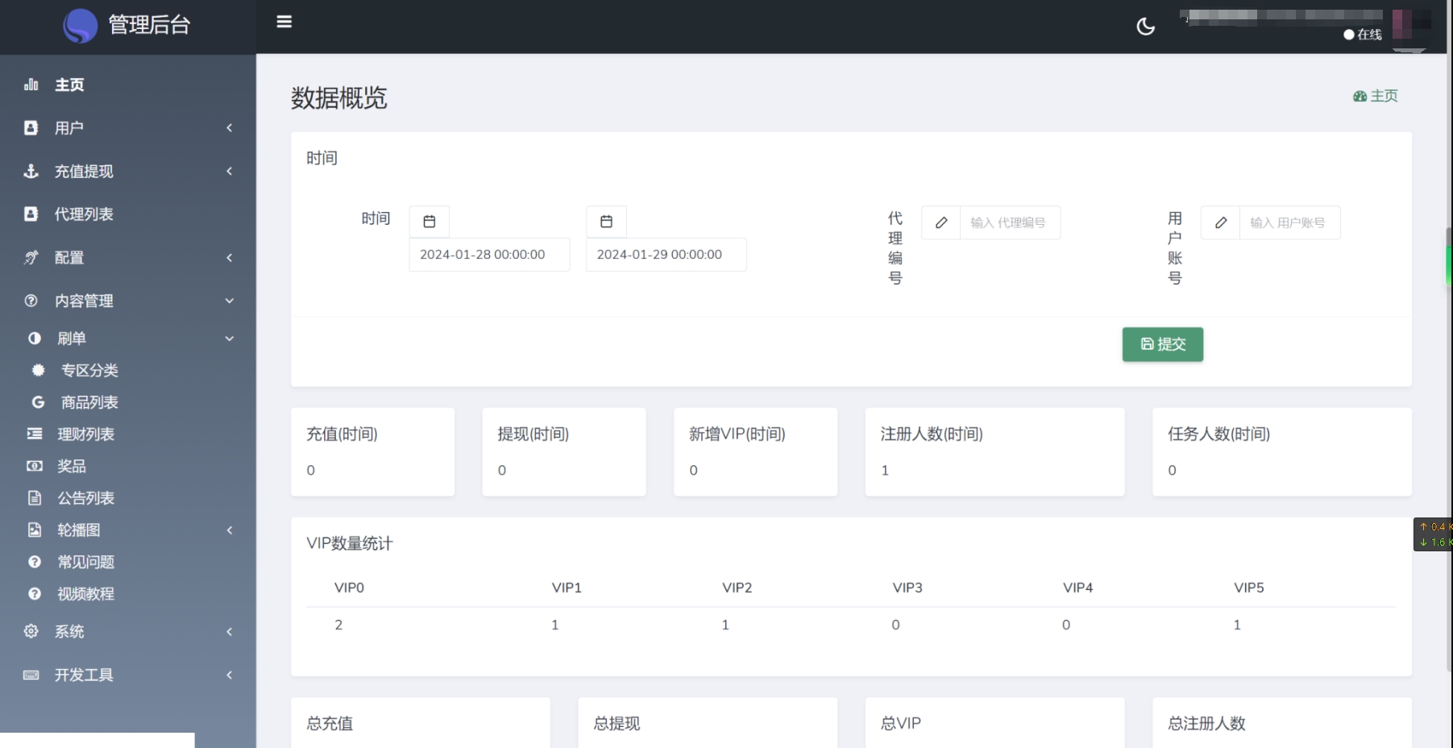Image resolution: width=1453 pixels, height=748 pixels.
Task: Toggle dark mode with the moon icon
Action: coord(1145,27)
